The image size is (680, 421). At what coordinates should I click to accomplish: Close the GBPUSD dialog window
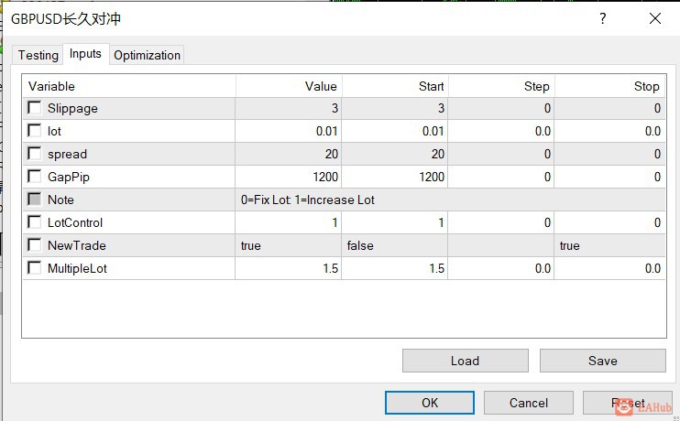[655, 18]
